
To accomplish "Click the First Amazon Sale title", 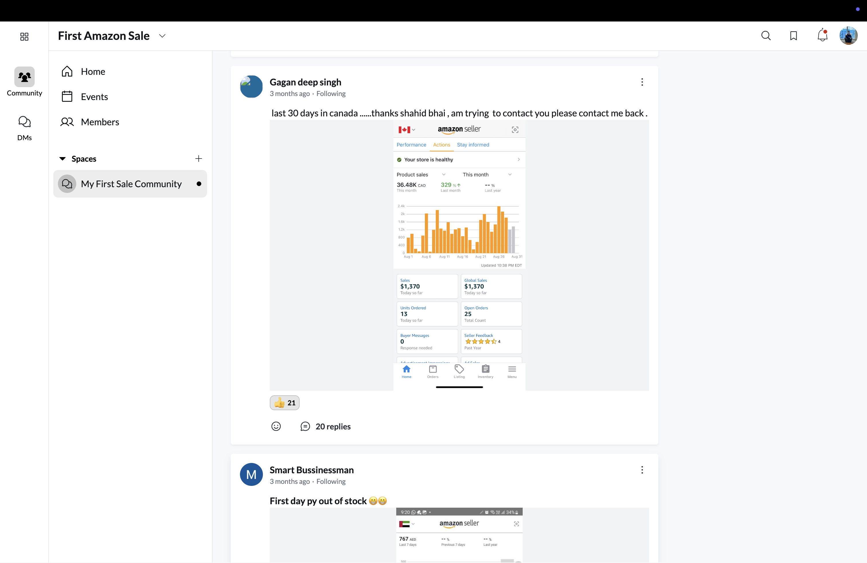I will [x=104, y=36].
